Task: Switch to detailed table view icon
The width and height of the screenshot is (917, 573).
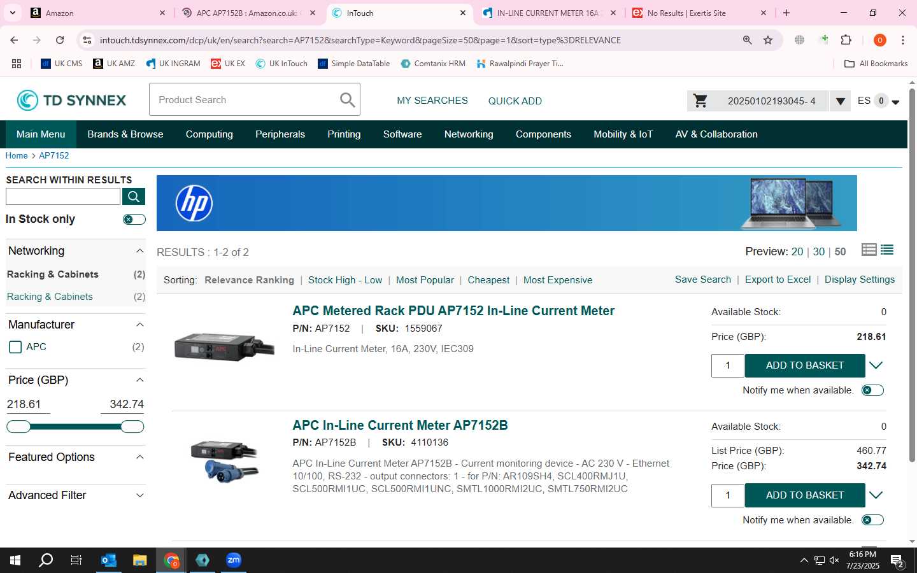Action: click(869, 250)
